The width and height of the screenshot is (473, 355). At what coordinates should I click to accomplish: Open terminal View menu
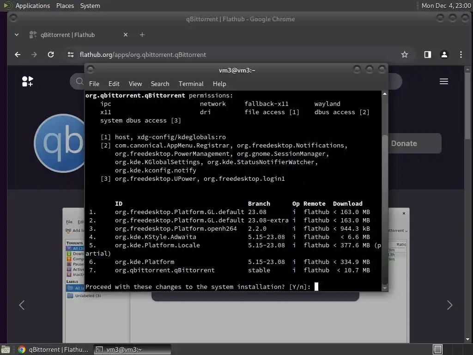point(135,84)
